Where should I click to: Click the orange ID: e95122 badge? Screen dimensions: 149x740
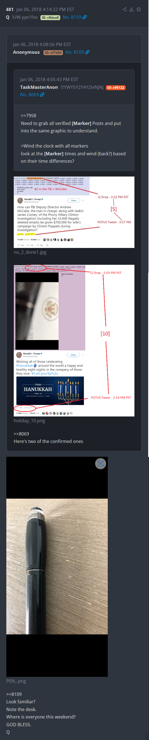point(116,88)
